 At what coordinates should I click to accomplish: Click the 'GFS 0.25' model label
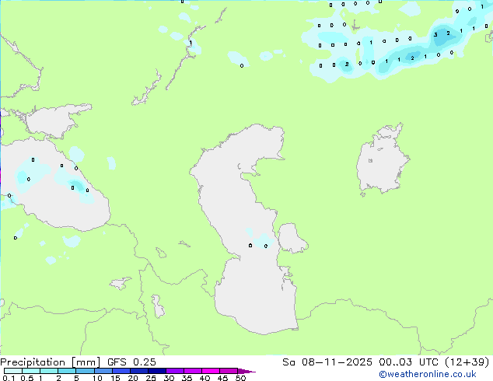(x=131, y=362)
